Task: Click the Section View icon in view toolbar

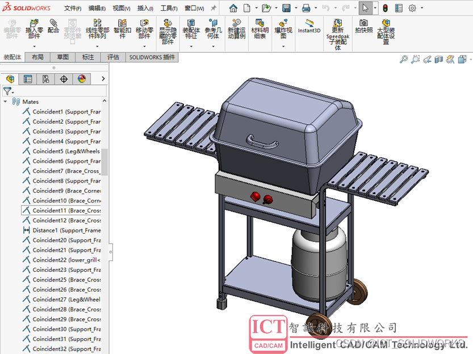Action: (439, 59)
